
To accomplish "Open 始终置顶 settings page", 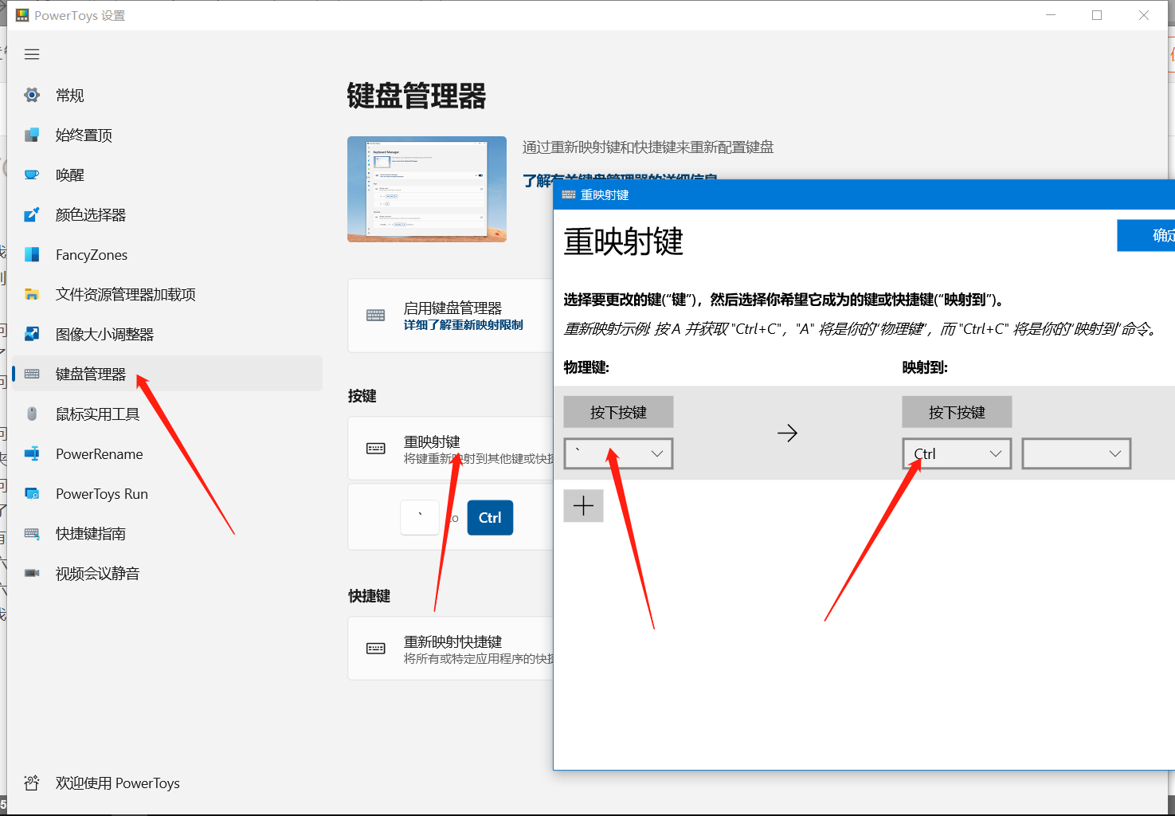I will (x=167, y=135).
